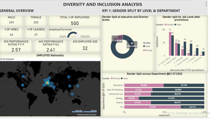Click the Operations male bar showing 50.74%
Screen dimensions: 210x119
184,85
